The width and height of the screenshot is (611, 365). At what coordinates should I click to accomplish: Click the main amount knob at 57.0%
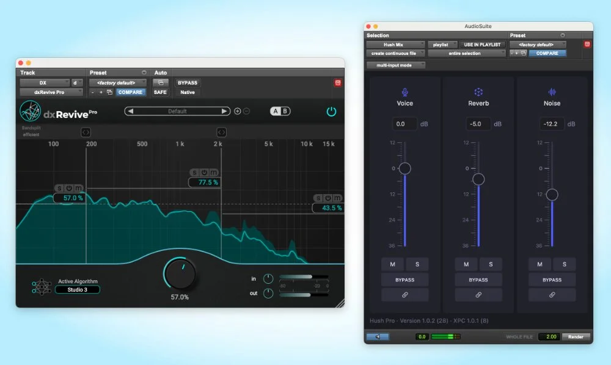point(180,273)
